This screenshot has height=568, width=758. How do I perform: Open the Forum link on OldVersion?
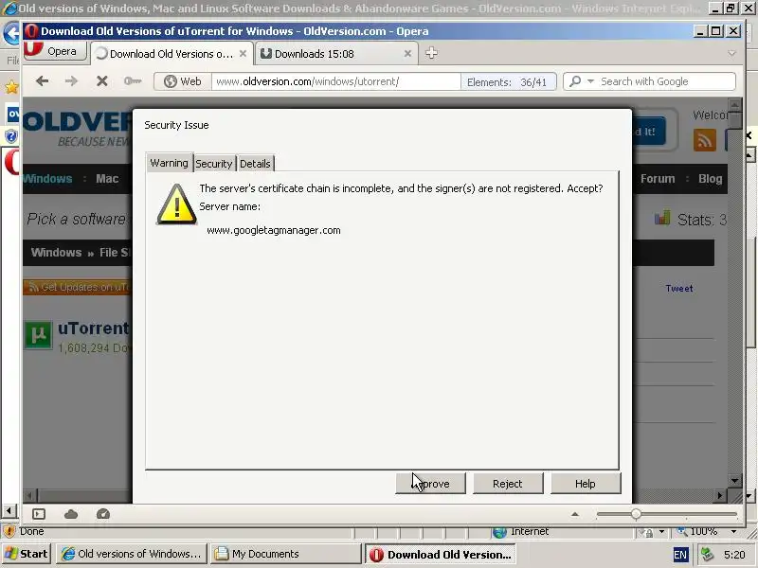(x=658, y=179)
